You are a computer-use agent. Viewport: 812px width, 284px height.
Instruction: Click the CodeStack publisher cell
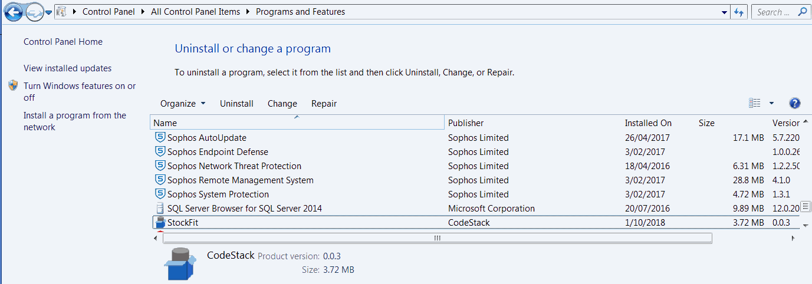click(469, 223)
